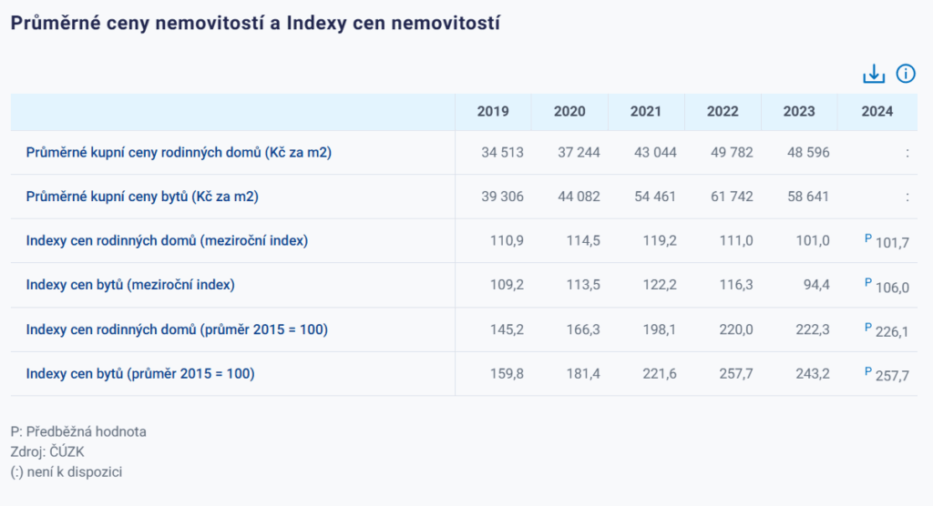Screen dimensions: 933x506
Task: Open Průměrné kupní ceny rodinných domů row link
Action: (x=179, y=153)
